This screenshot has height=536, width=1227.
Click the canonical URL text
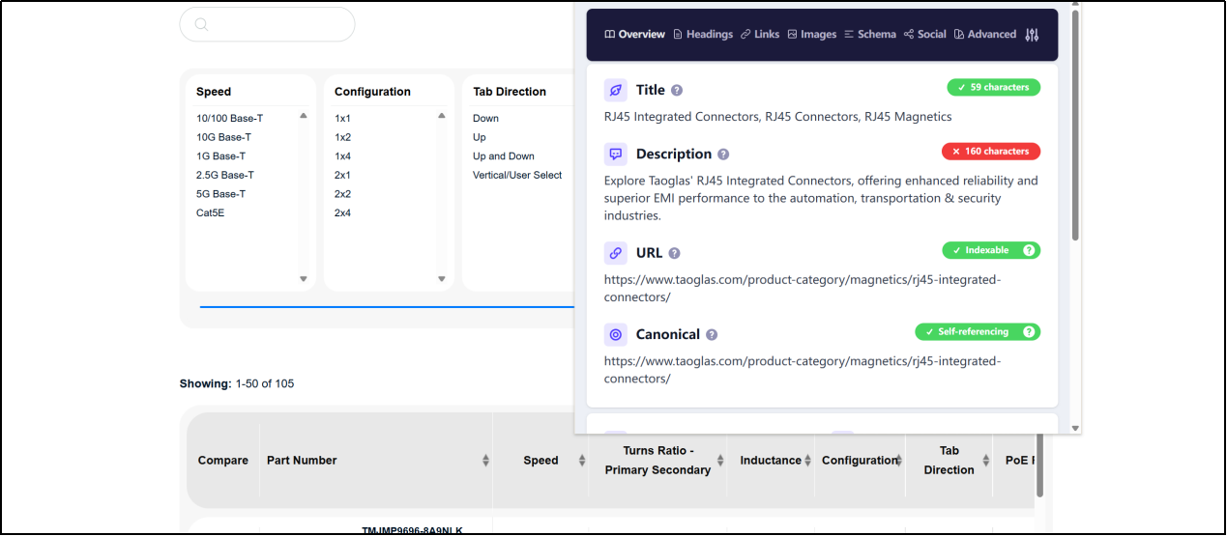click(803, 370)
